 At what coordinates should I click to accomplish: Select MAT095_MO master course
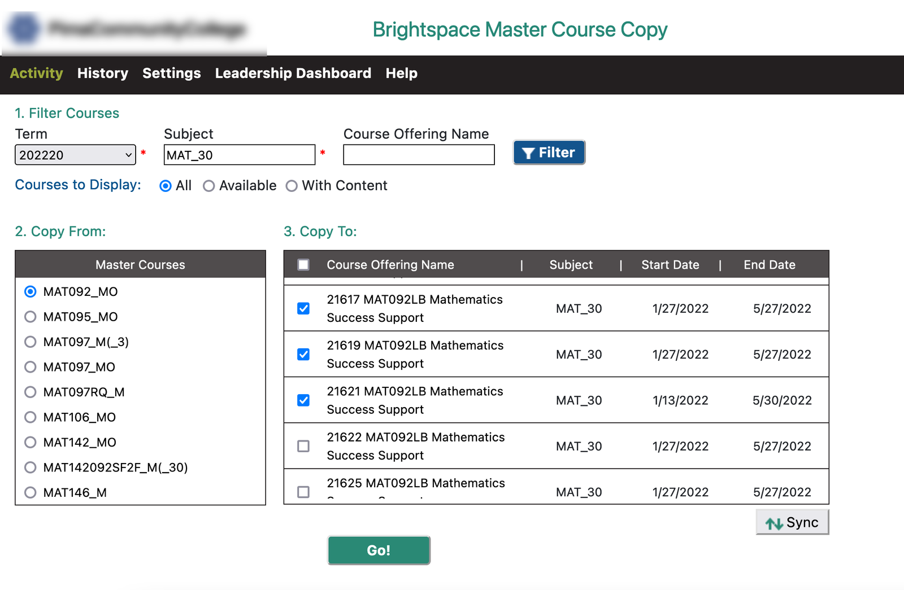click(31, 317)
